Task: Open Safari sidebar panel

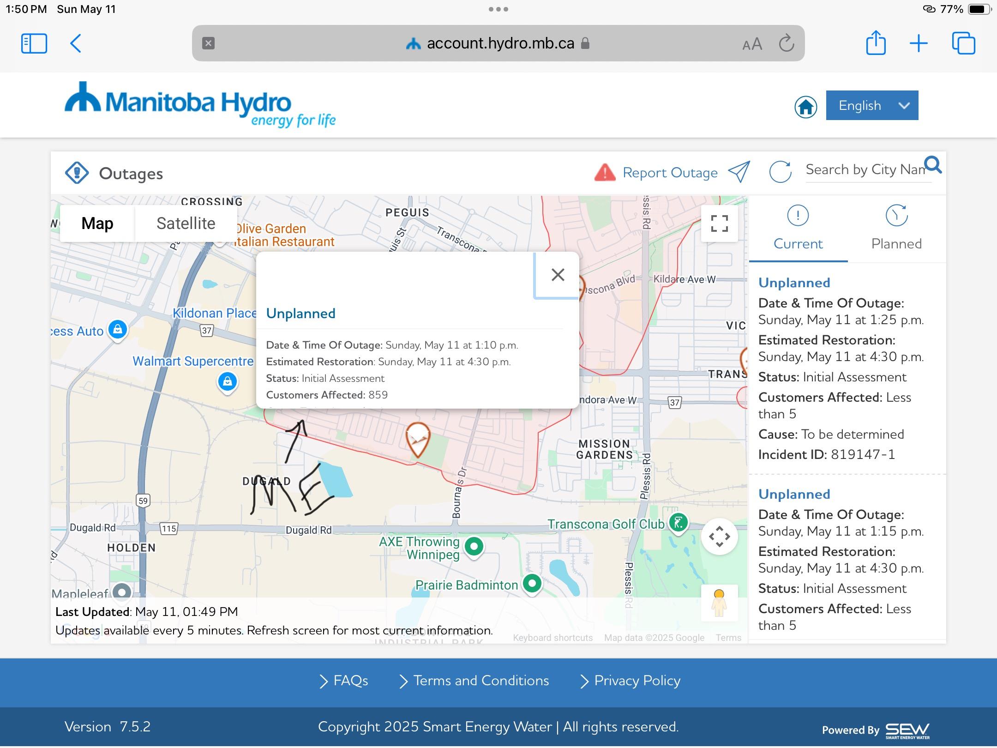Action: 34,43
